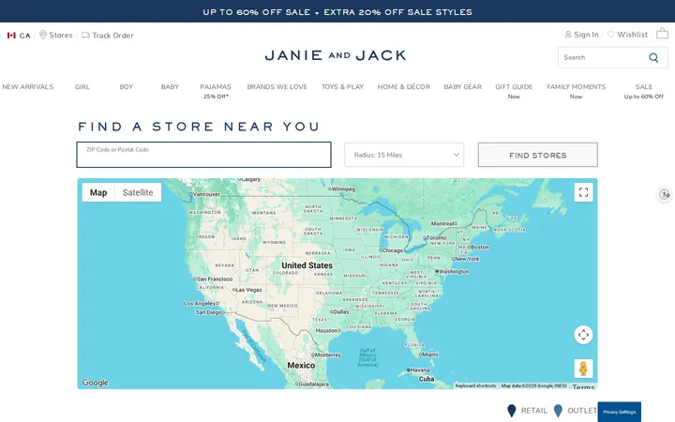
Task: Click New York on the map
Action: coord(467,259)
